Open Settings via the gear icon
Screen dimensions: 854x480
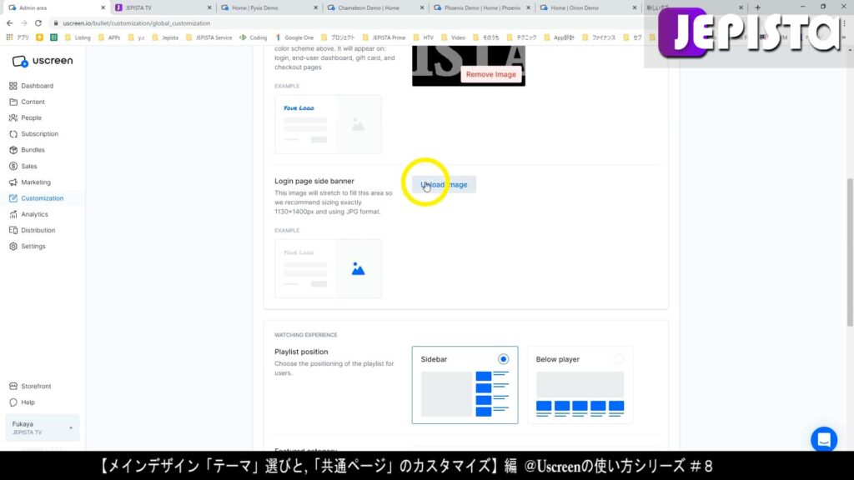point(13,247)
